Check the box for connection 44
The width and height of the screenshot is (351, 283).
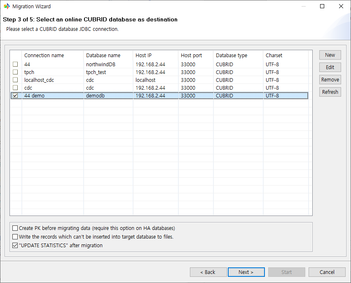(x=15, y=65)
